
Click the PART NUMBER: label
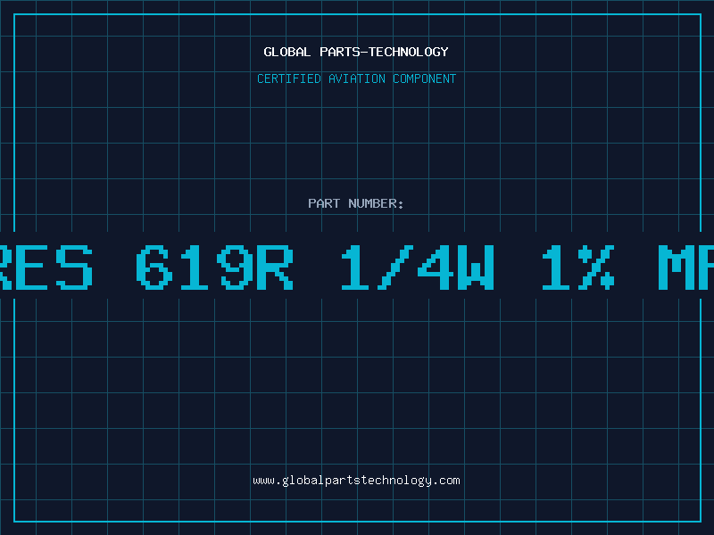point(356,203)
